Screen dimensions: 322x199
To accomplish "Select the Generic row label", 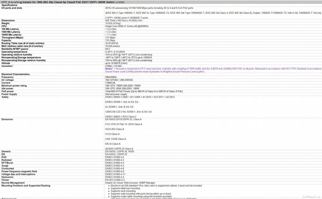I will tap(6, 151).
